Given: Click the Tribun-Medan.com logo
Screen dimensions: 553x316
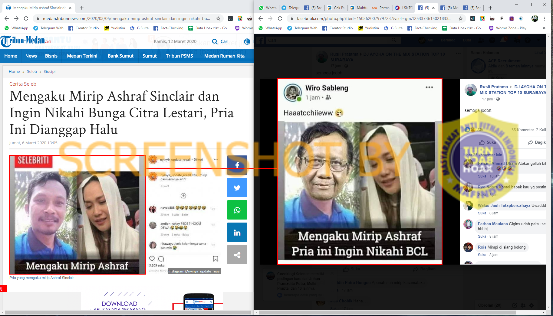Looking at the screenshot, I should point(26,41).
